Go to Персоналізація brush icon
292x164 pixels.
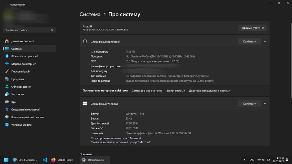point(7,72)
